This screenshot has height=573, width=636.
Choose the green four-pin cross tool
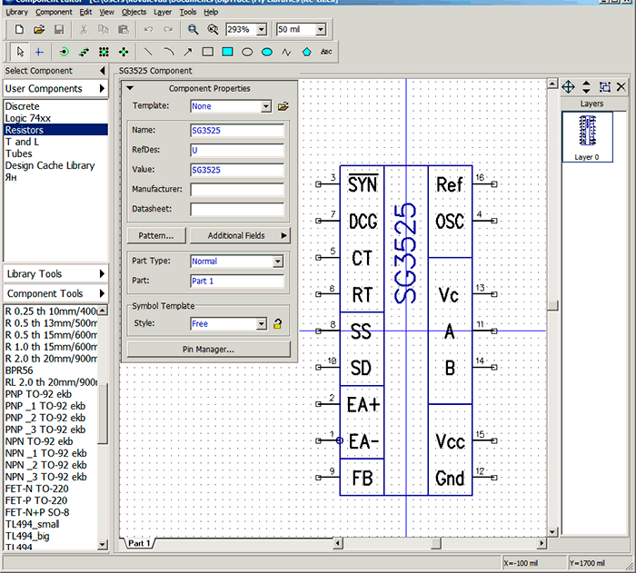[x=124, y=52]
